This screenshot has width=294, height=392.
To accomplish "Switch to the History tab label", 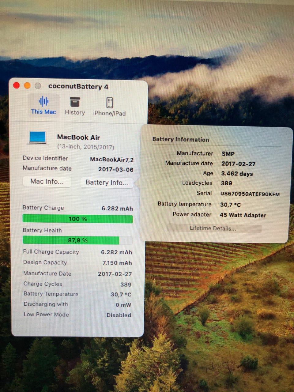I will click(x=75, y=112).
